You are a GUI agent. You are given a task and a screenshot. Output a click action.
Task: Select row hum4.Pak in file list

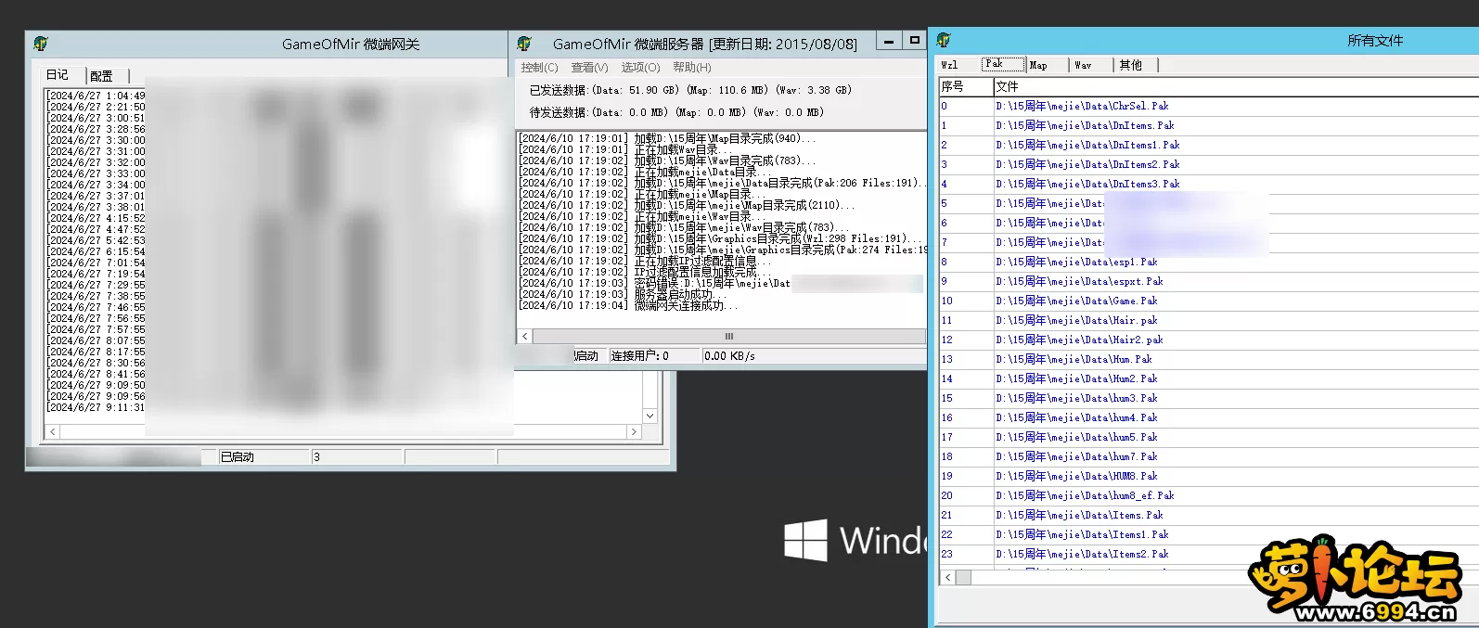click(1209, 417)
